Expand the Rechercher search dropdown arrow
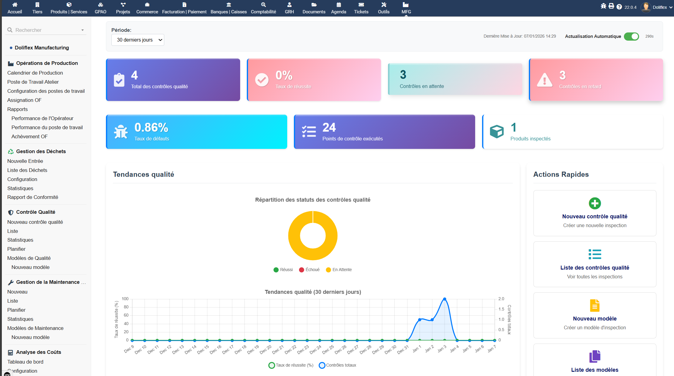Image resolution: width=674 pixels, height=376 pixels. pos(82,30)
